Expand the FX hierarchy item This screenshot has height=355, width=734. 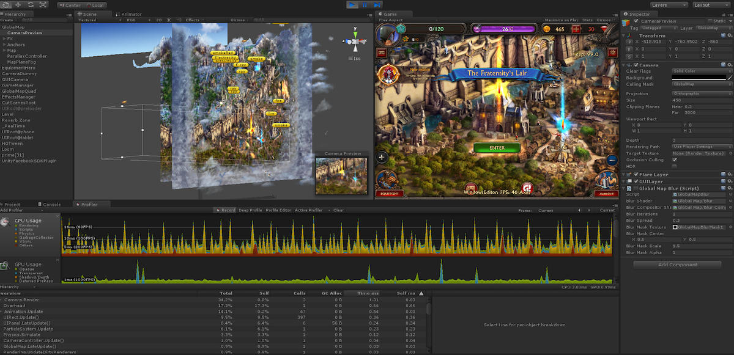4,38
